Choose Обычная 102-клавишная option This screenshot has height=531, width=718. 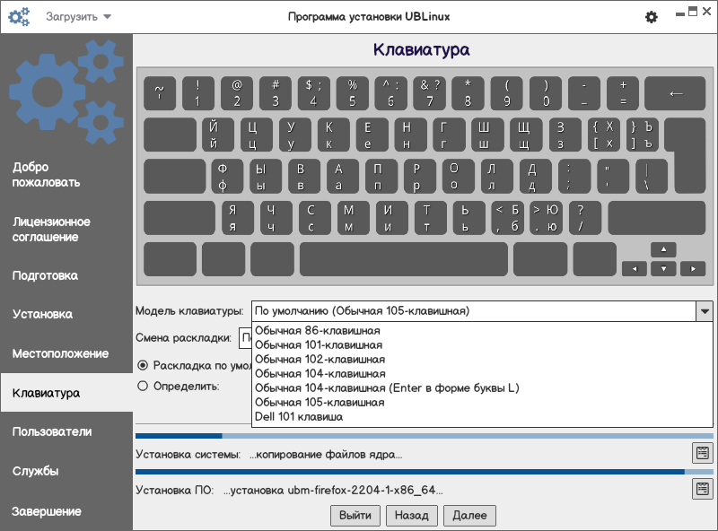point(482,360)
